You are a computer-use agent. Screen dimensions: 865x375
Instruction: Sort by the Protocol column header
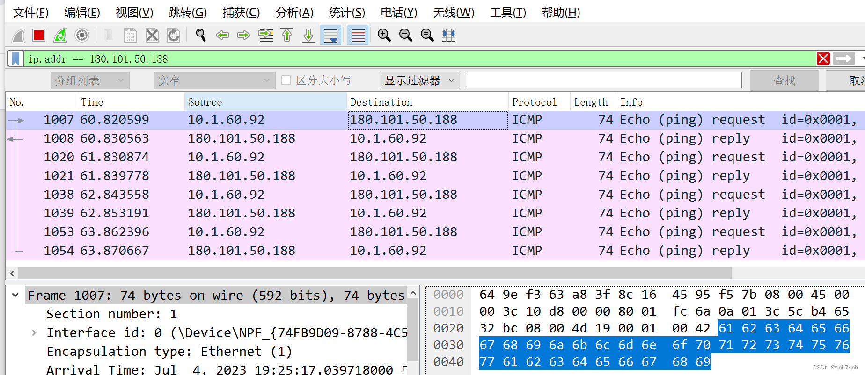pos(539,102)
